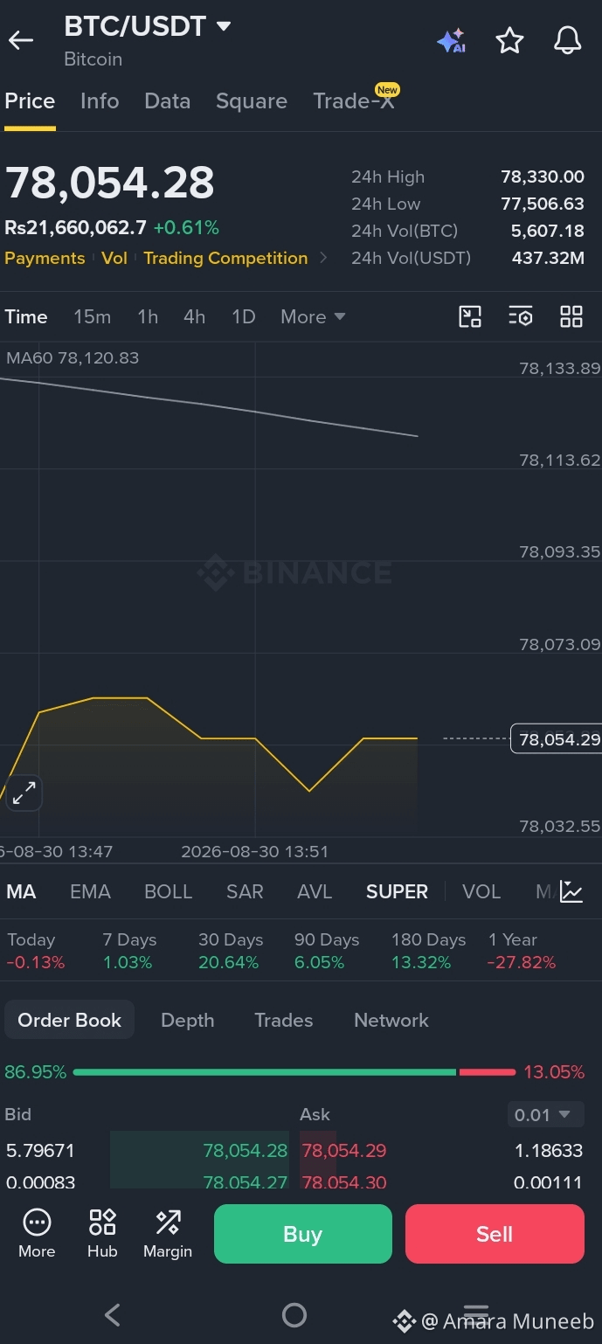
Task: Add BTC/USDT to favorites with star
Action: (x=509, y=40)
